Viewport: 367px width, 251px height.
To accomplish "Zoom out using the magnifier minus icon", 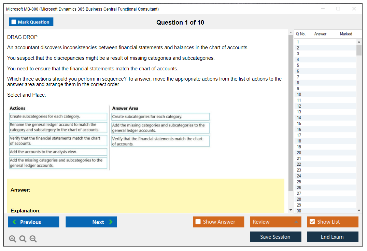I will [x=33, y=239].
